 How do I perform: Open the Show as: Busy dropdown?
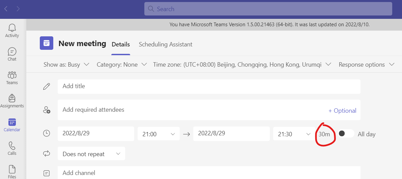(66, 65)
